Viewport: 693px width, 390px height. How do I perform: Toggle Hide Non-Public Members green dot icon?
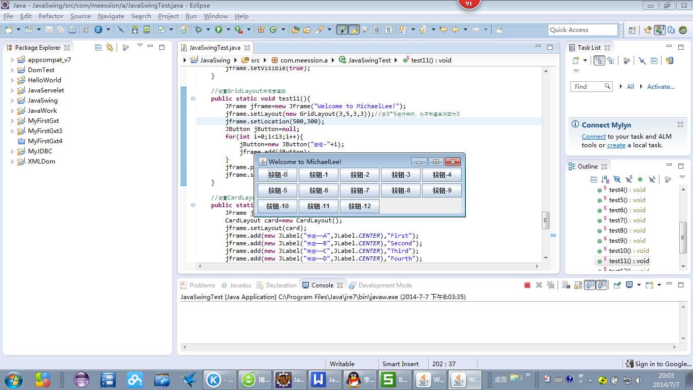pyautogui.click(x=640, y=179)
